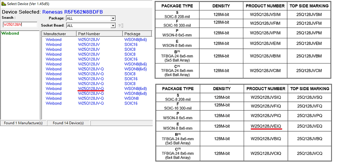Click the top side marking 25Q128JVBQ cell
The height and width of the screenshot is (166, 337).
click(310, 138)
